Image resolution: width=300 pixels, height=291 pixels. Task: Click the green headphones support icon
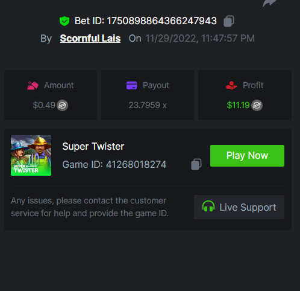coord(208,206)
